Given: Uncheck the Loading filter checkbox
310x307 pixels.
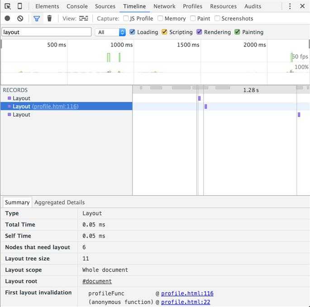Looking at the screenshot, I should tap(132, 32).
